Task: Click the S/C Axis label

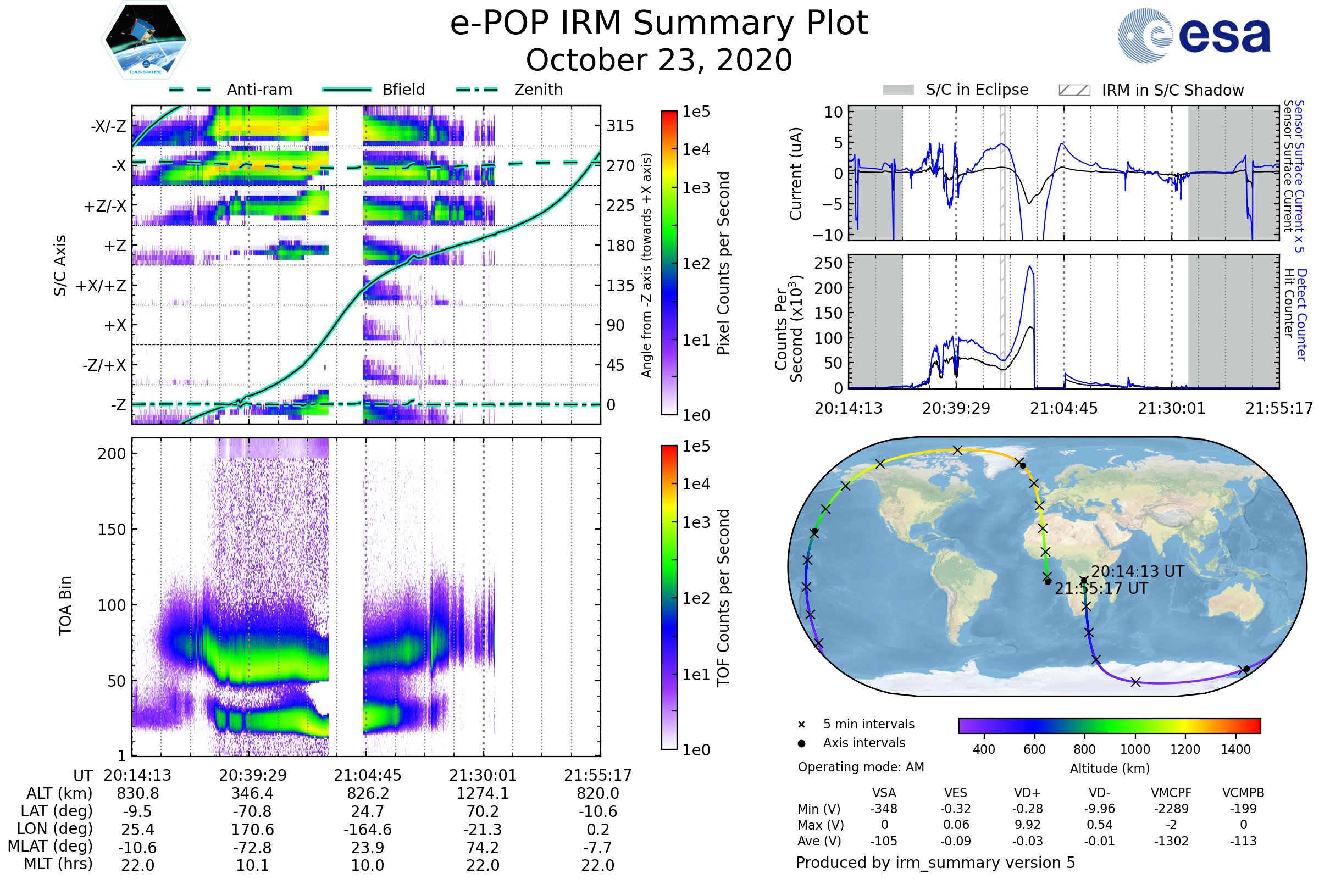Action: (x=60, y=265)
